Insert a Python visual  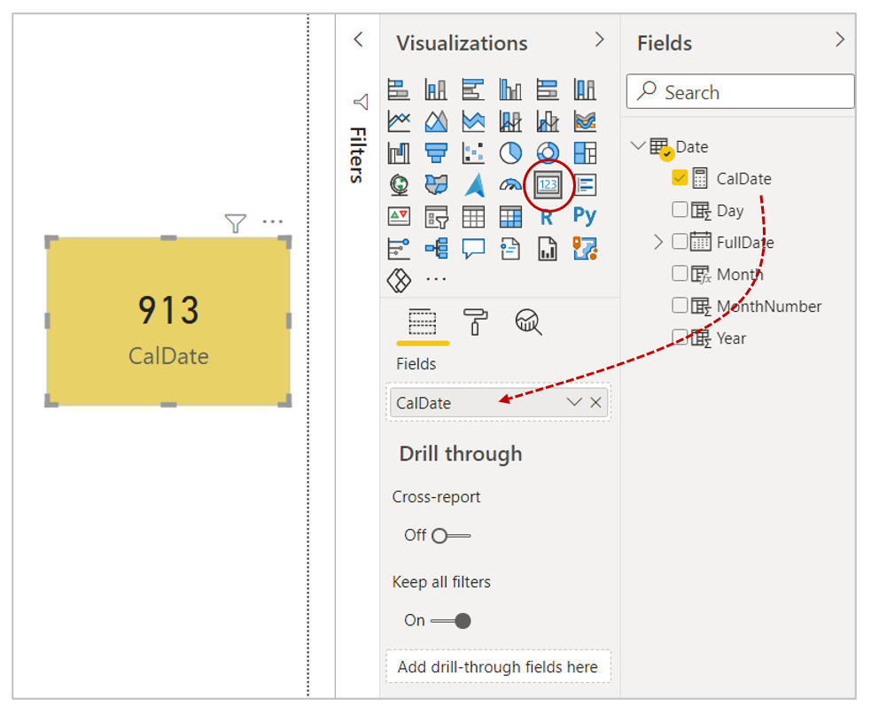[585, 216]
